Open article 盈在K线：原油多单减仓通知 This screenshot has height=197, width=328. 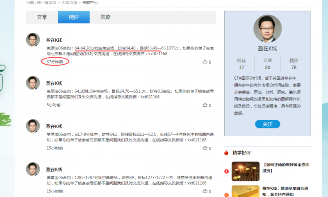point(285,191)
